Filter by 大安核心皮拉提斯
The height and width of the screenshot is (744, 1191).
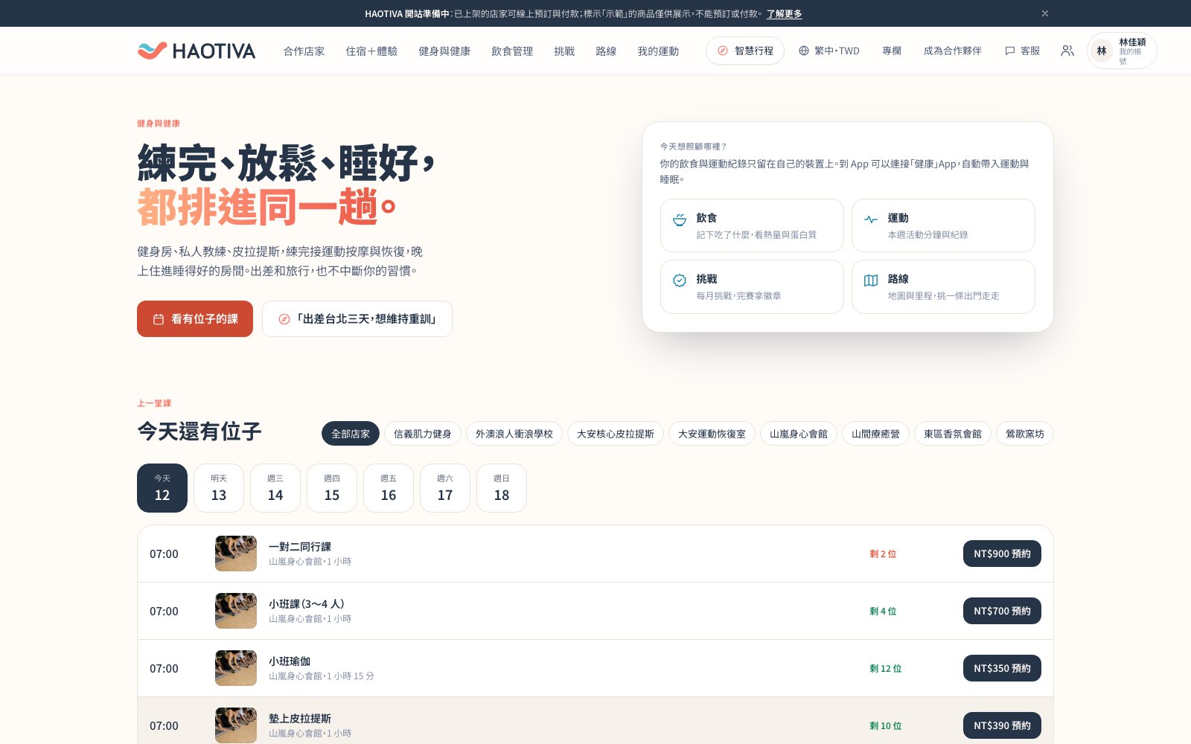pos(616,434)
